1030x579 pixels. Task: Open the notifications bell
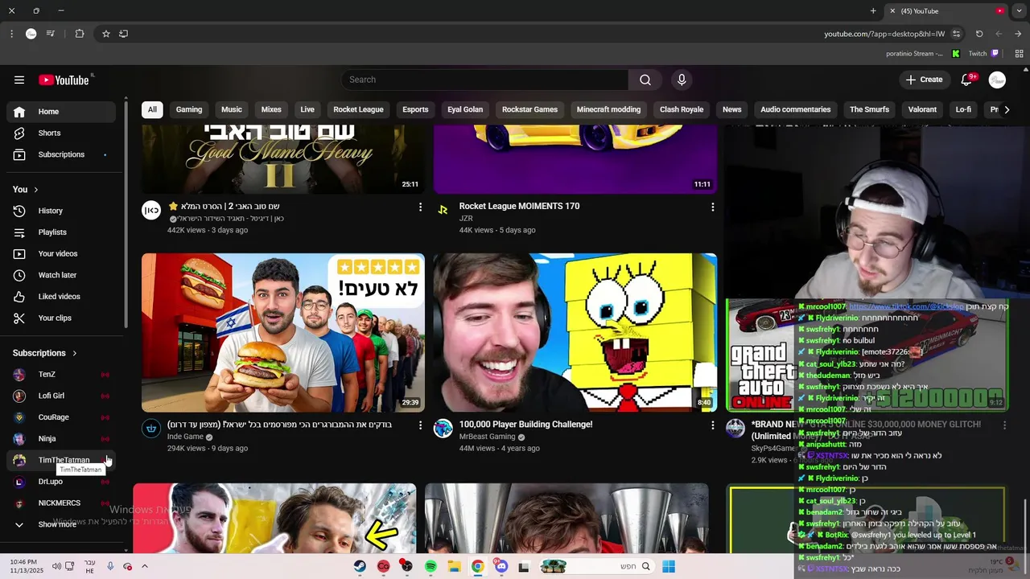(x=967, y=80)
